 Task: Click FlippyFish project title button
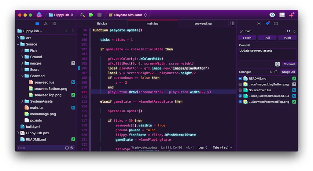click(x=59, y=15)
